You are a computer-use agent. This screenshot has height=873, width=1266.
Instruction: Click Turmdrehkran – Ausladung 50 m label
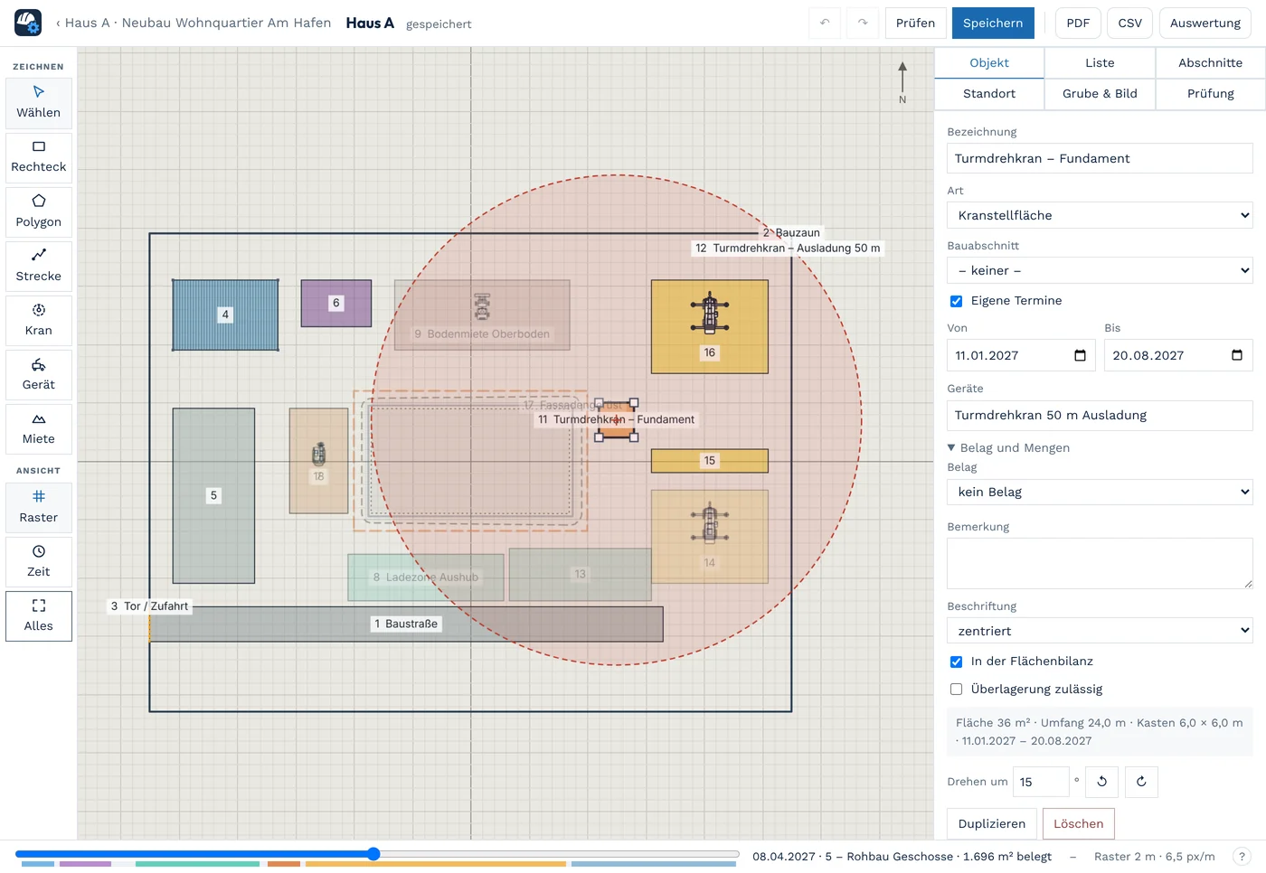click(x=788, y=248)
